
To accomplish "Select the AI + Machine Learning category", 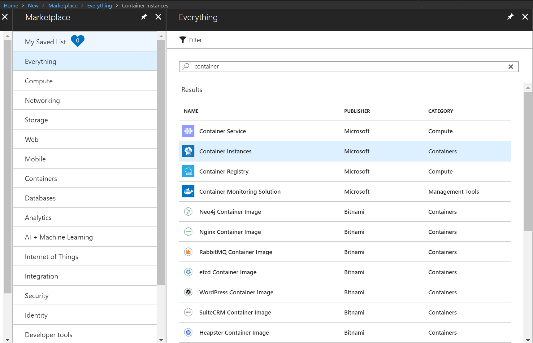I will pyautogui.click(x=59, y=237).
